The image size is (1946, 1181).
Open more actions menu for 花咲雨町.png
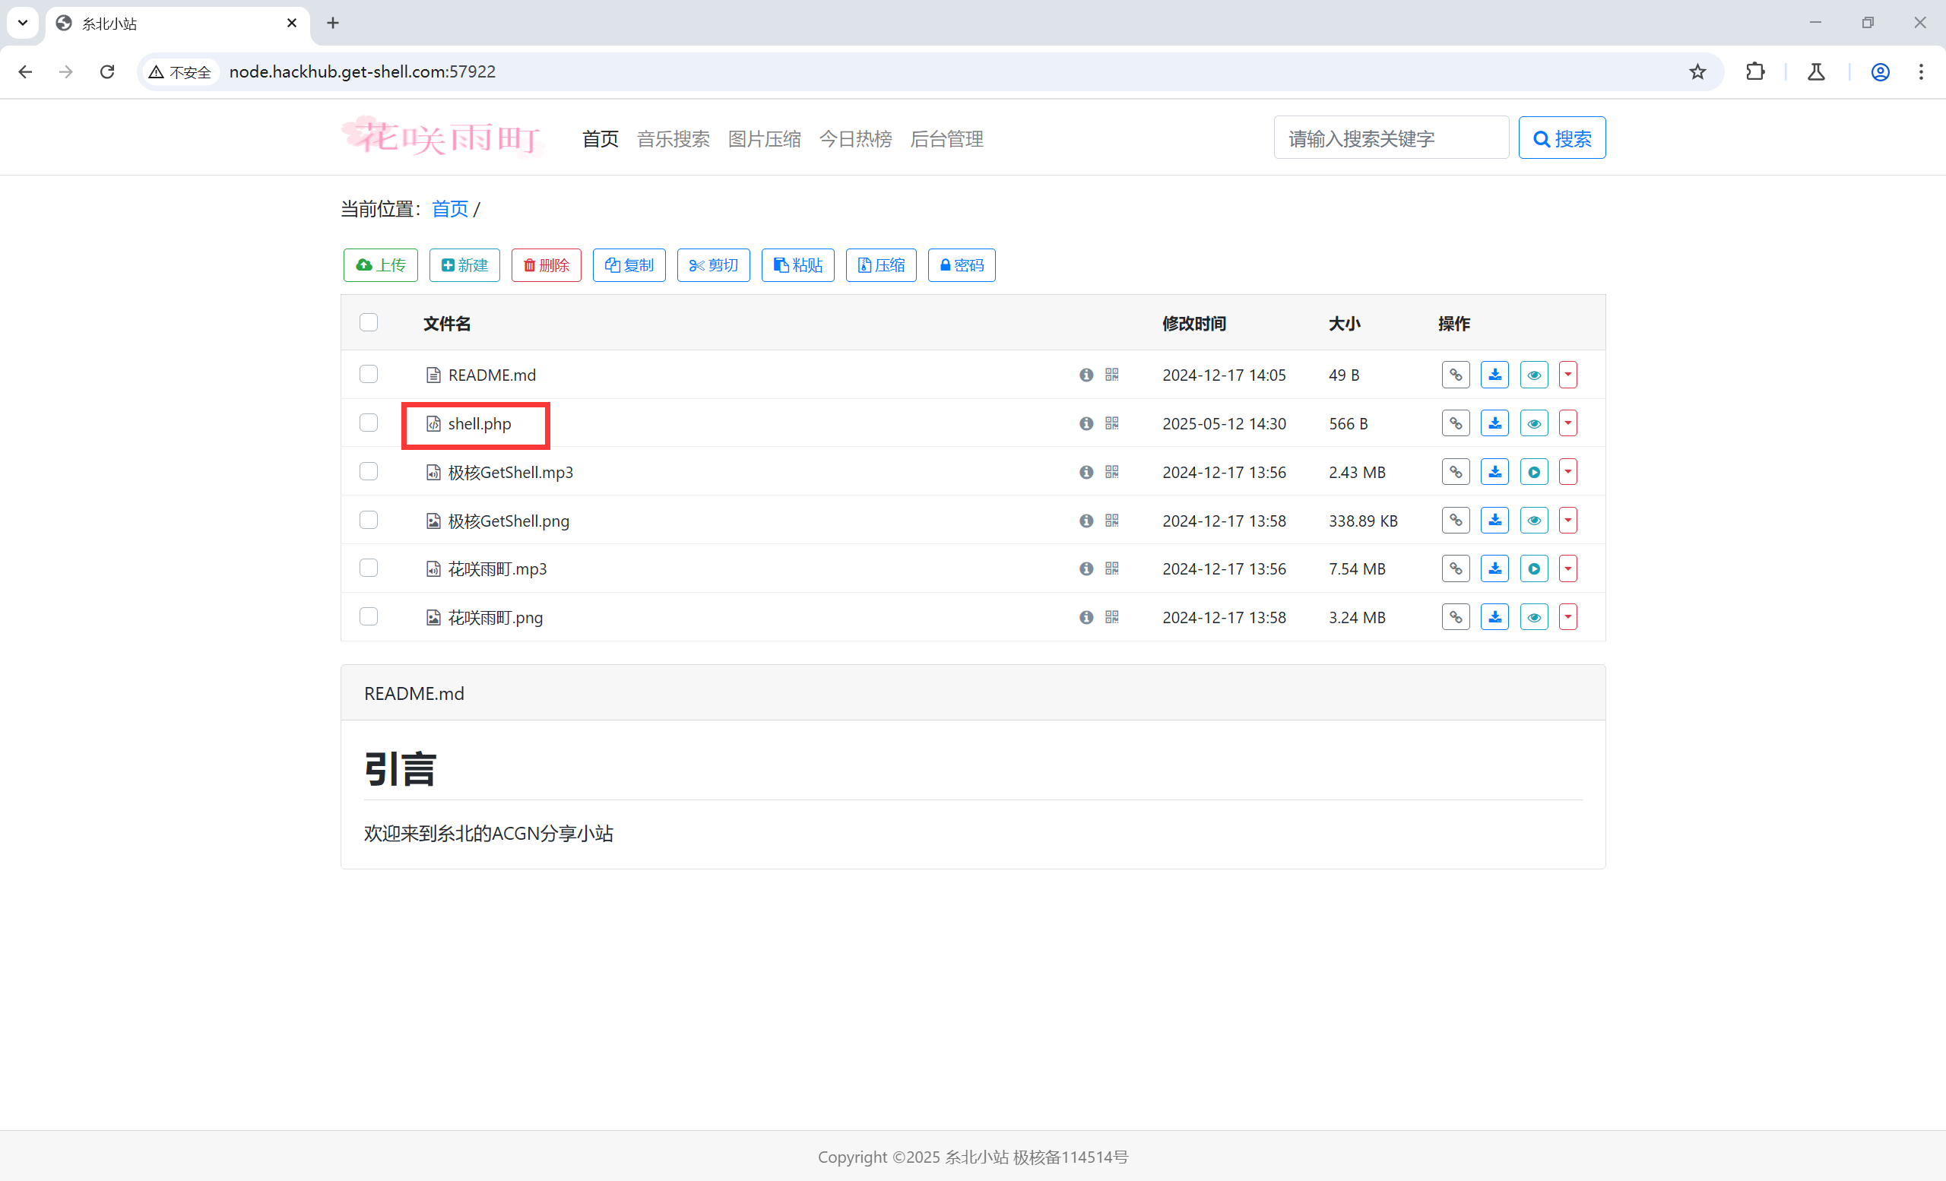tap(1567, 616)
